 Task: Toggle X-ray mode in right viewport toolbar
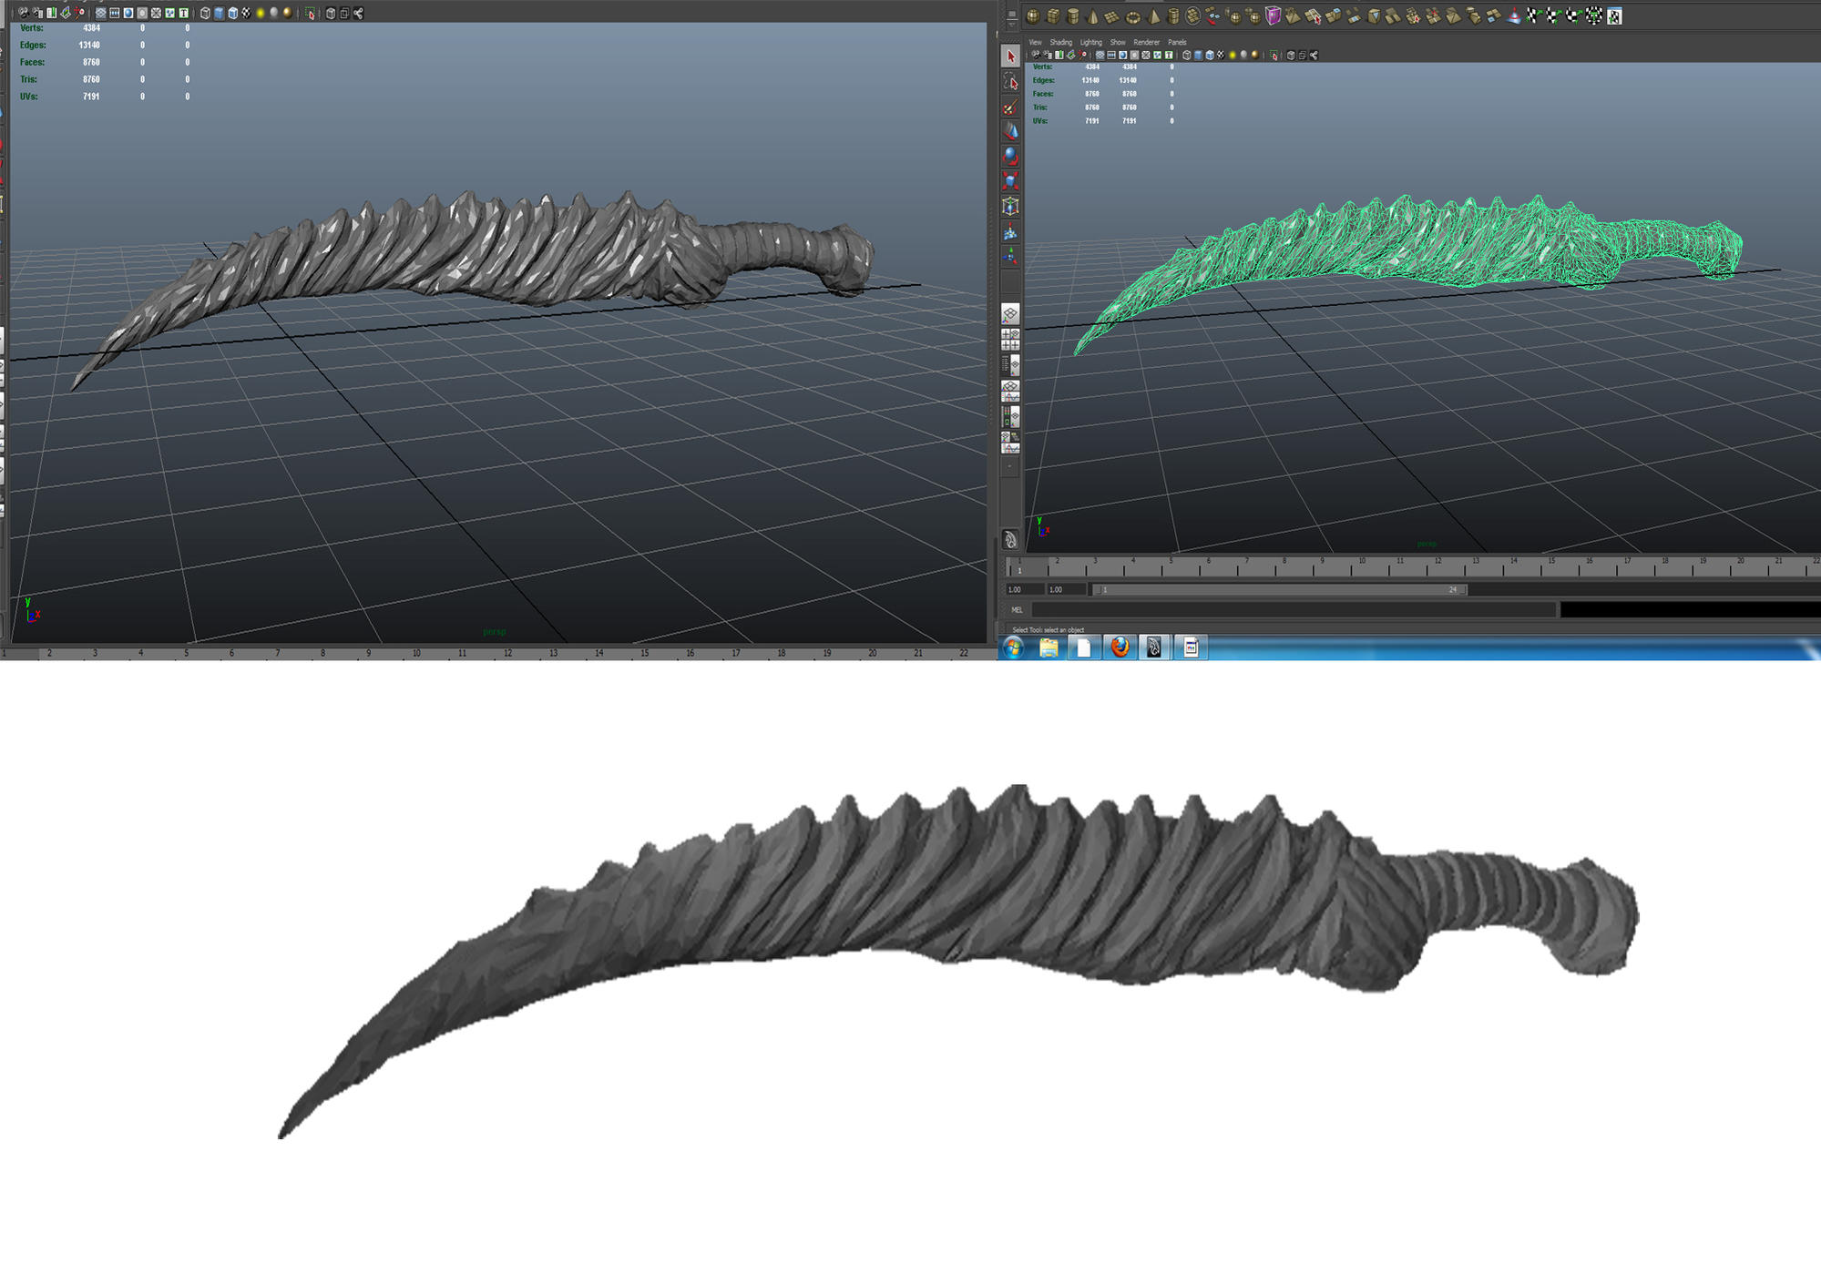pyautogui.click(x=1291, y=55)
